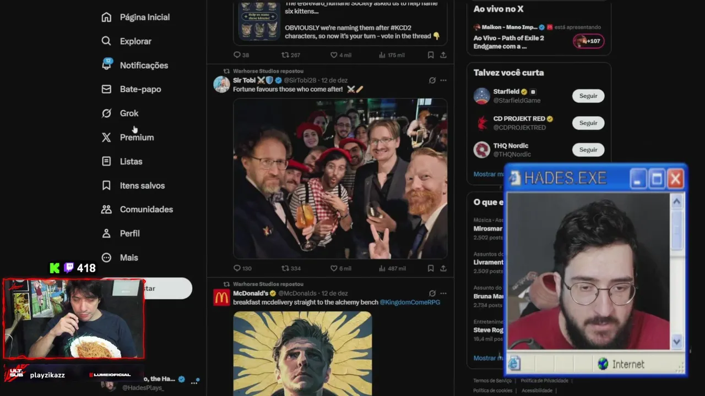The height and width of the screenshot is (396, 705).
Task: Click the Listas document icon
Action: pos(106,161)
